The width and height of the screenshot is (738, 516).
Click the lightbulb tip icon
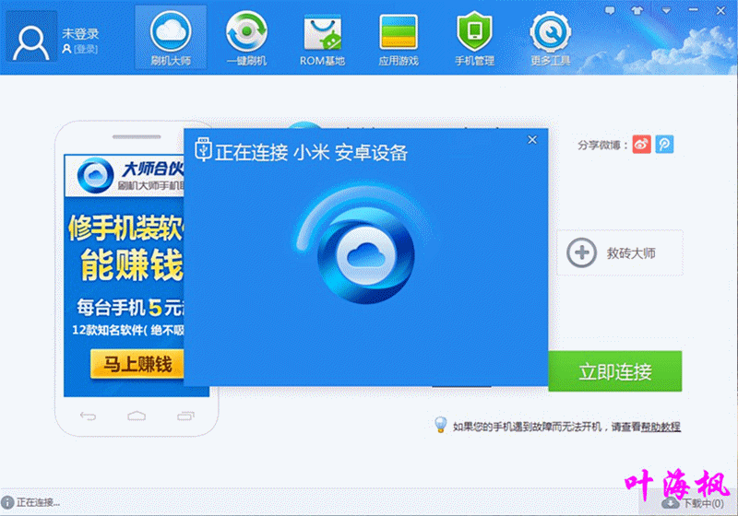440,425
